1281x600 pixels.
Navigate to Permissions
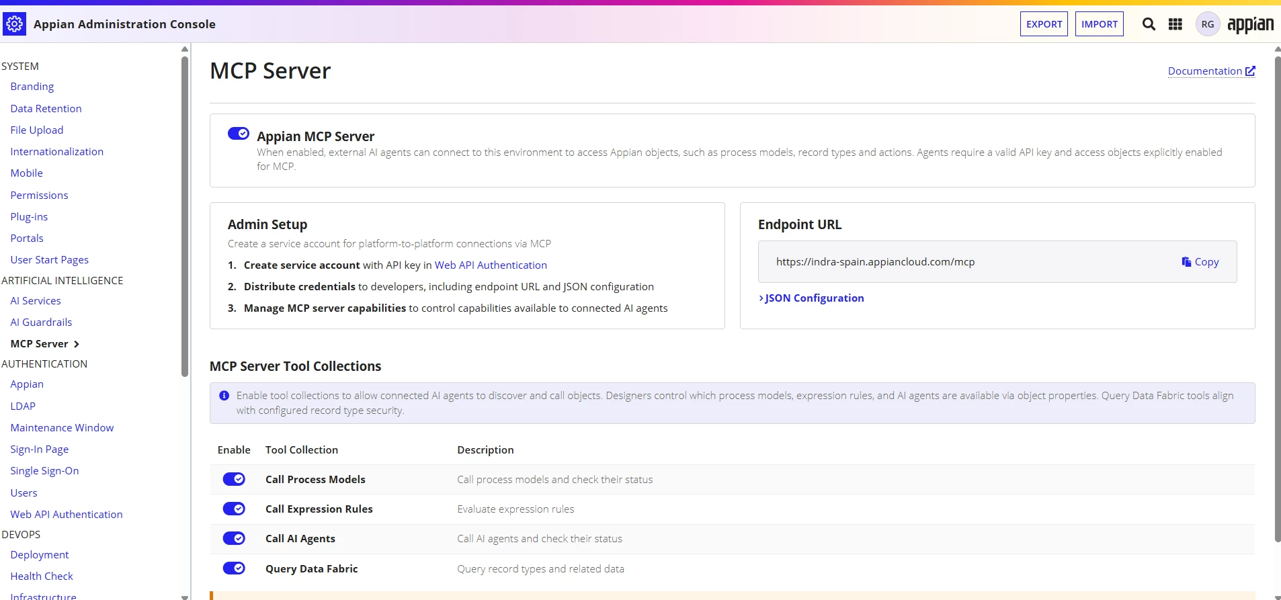(39, 195)
